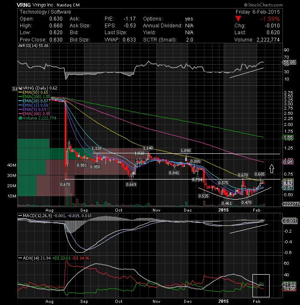Click the VWAP value 0.633
Screen dimensions: 300x305
(129, 40)
